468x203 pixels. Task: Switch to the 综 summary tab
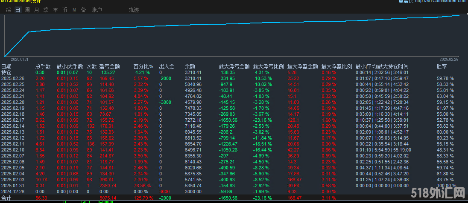point(9,10)
